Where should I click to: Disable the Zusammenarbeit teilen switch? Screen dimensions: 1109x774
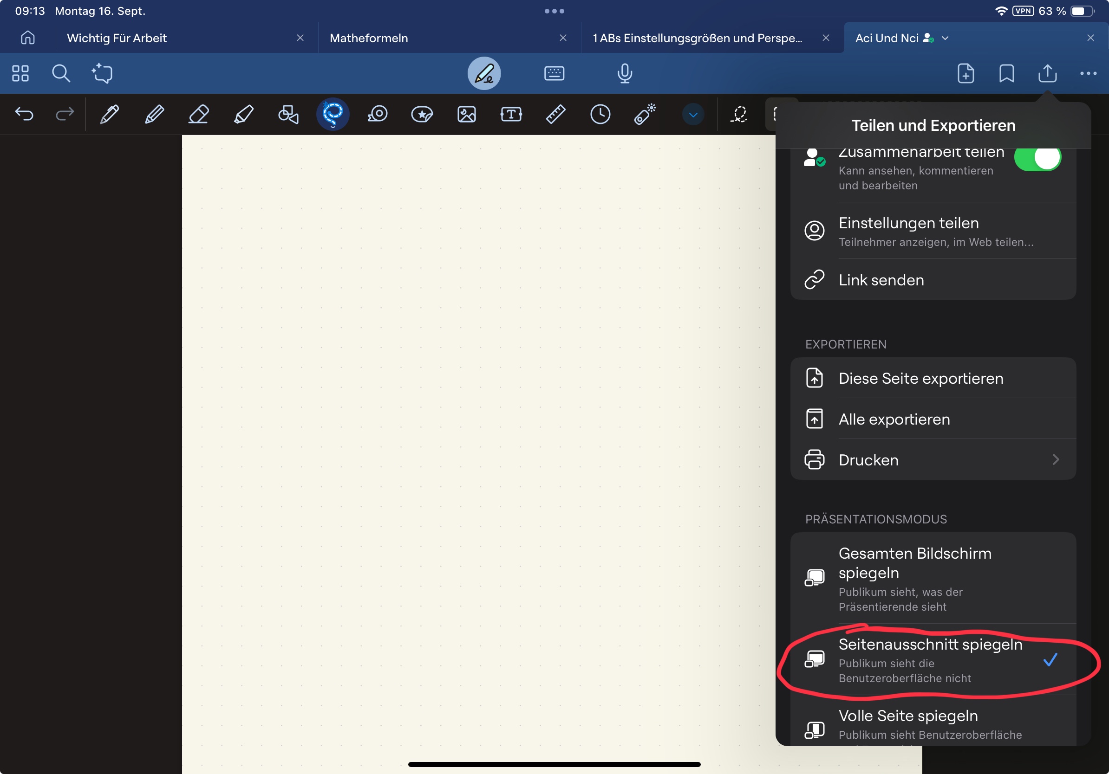1037,158
